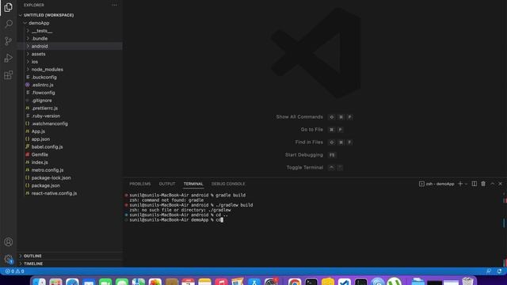Open Explorer more actions ellipsis
This screenshot has height=285, width=507.
pyautogui.click(x=114, y=6)
